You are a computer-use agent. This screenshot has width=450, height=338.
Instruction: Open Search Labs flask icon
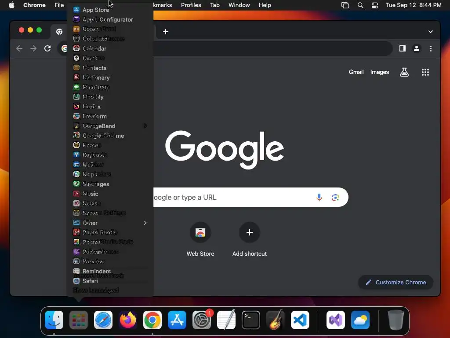(404, 72)
